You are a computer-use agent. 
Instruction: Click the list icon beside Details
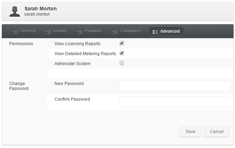tap(48, 32)
